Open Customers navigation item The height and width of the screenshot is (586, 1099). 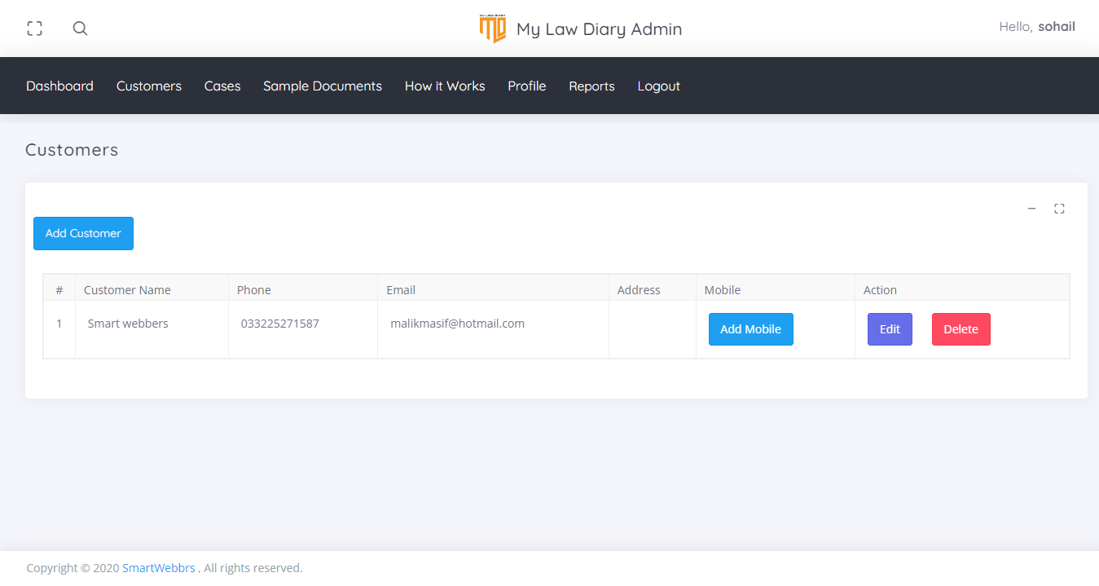click(x=148, y=86)
